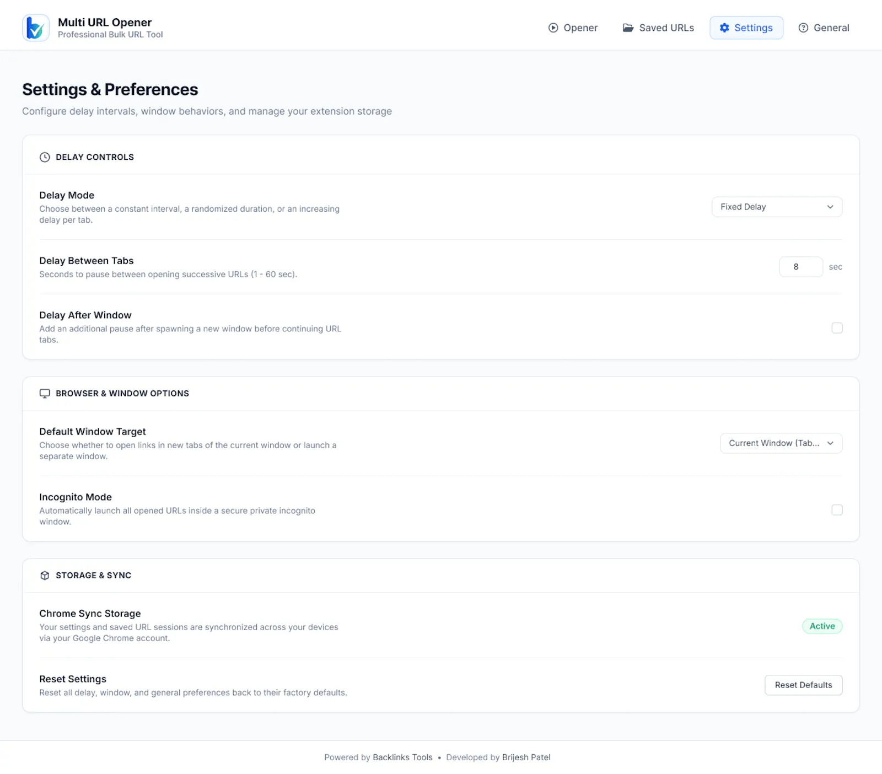Click the folder icon beside Saved URLs

click(x=628, y=28)
